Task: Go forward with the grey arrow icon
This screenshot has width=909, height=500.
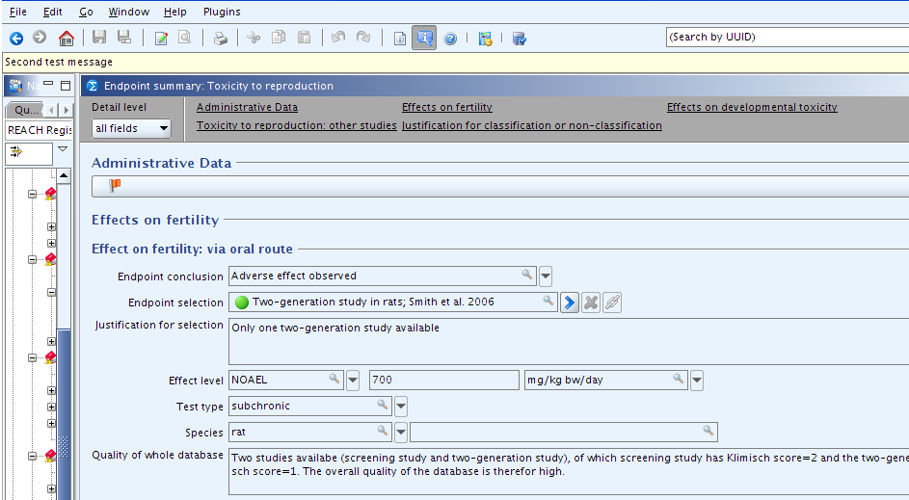Action: pos(40,38)
